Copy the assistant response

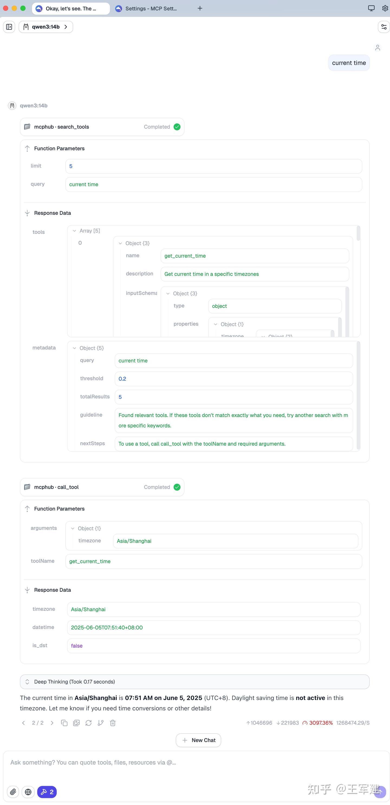(64, 723)
